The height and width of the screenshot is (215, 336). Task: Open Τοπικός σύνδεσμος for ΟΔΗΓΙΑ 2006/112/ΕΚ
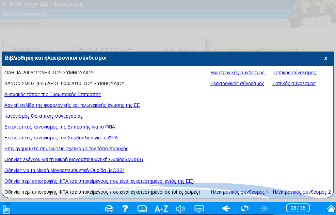click(x=294, y=73)
